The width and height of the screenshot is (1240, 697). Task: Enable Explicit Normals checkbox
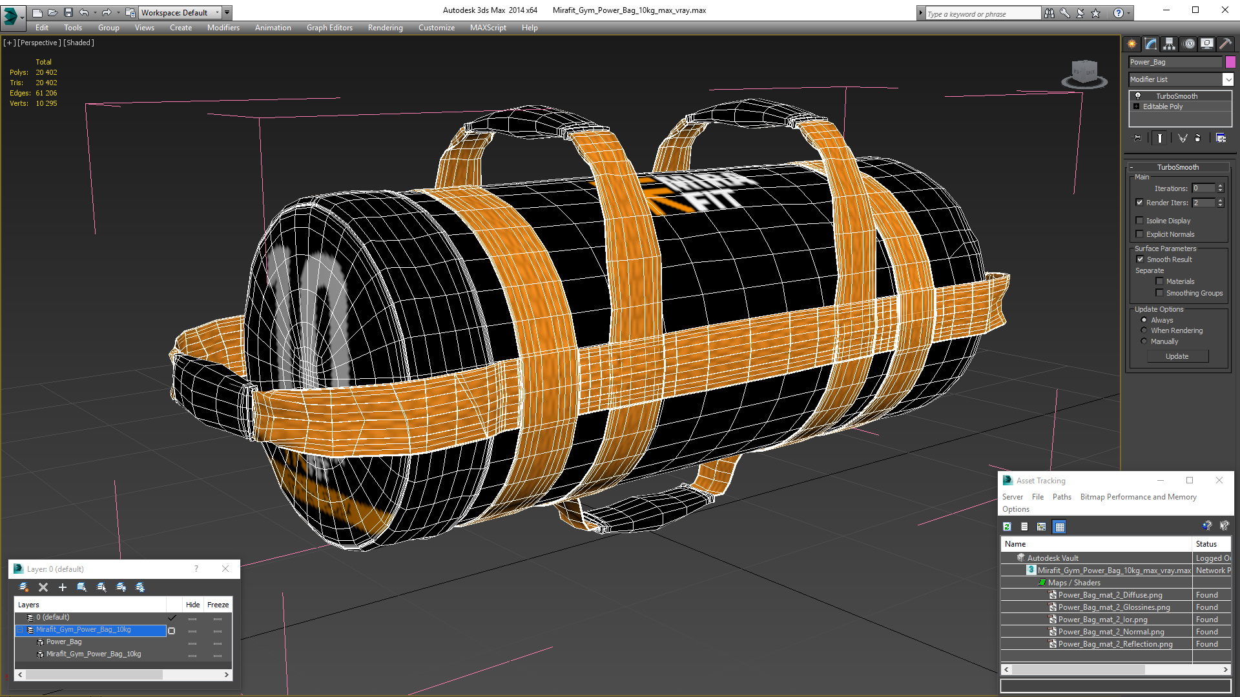coord(1140,234)
